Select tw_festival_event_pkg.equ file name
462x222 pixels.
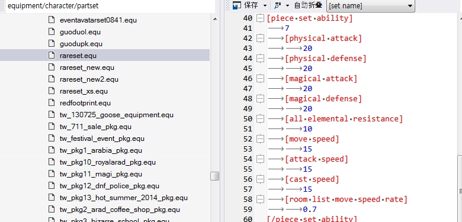click(x=102, y=139)
